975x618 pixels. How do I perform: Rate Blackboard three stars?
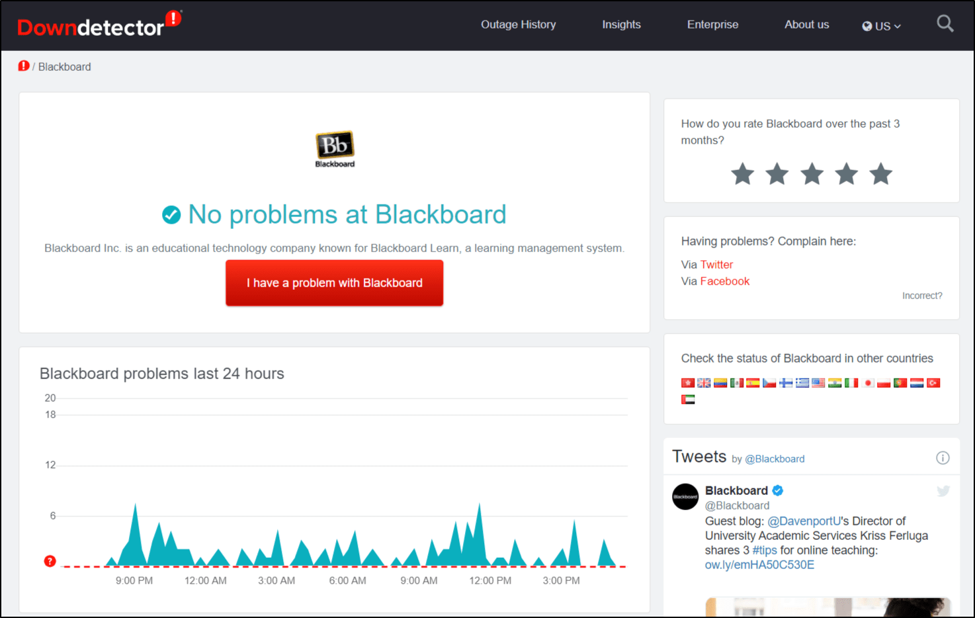812,174
